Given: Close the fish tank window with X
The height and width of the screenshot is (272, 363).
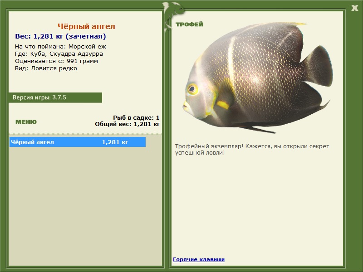Looking at the screenshot, I should [354, 8].
